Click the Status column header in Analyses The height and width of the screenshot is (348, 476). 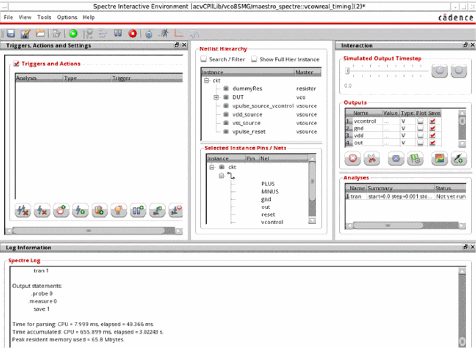click(451, 188)
